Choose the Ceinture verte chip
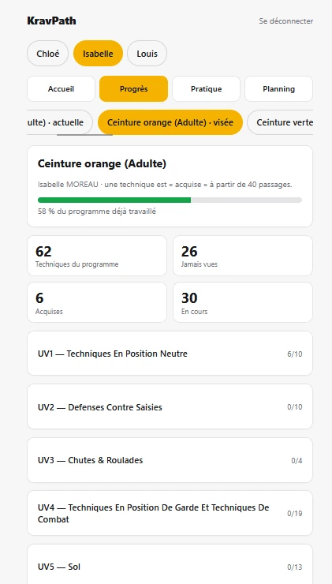The width and height of the screenshot is (332, 584). 280,122
